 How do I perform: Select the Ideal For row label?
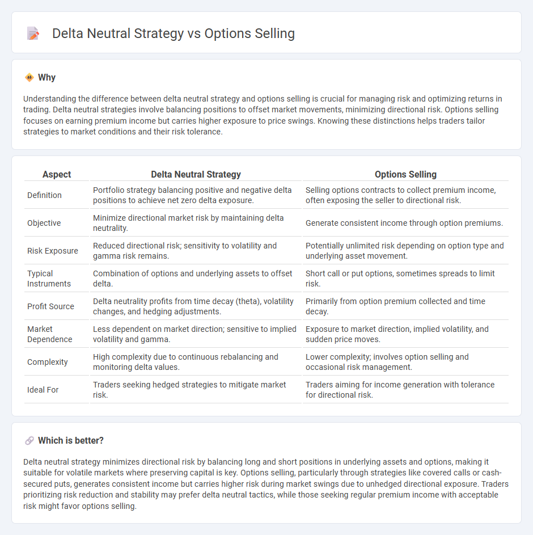[43, 390]
